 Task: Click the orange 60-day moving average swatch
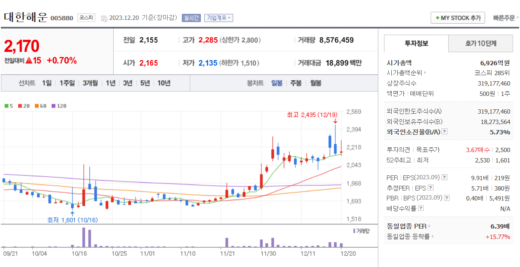37,105
